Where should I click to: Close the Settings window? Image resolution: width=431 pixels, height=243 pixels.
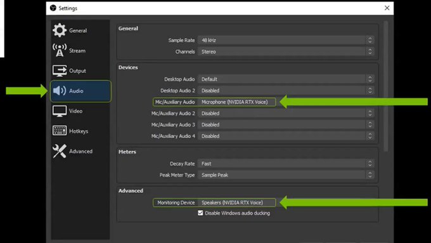tap(387, 8)
